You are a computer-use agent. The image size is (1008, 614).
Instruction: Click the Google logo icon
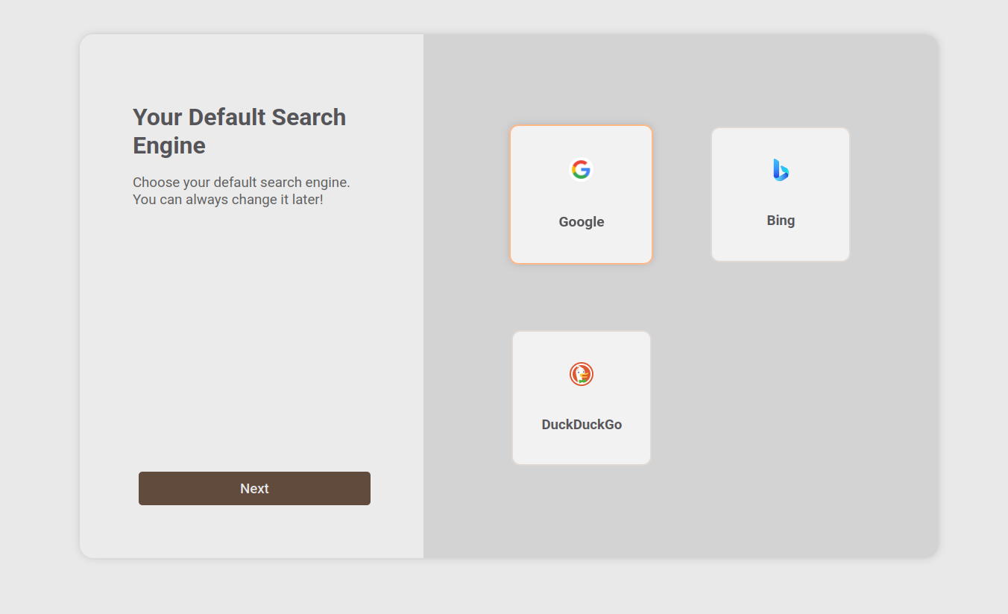[581, 170]
